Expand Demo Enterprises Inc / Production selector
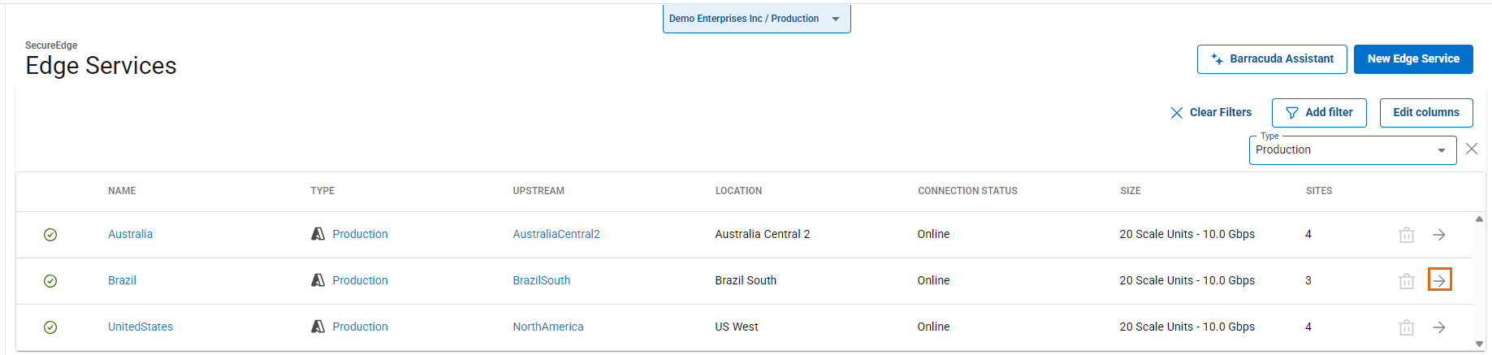Screen dimensions: 1492x355 (x=756, y=19)
